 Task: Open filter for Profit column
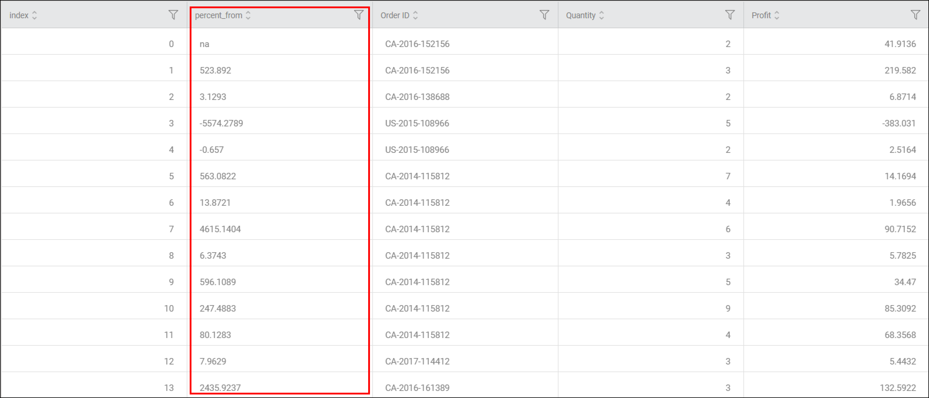[x=915, y=15]
